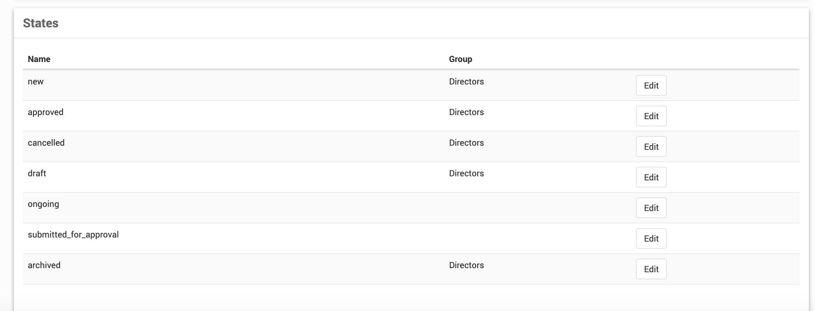Edit the archived state

pos(651,269)
